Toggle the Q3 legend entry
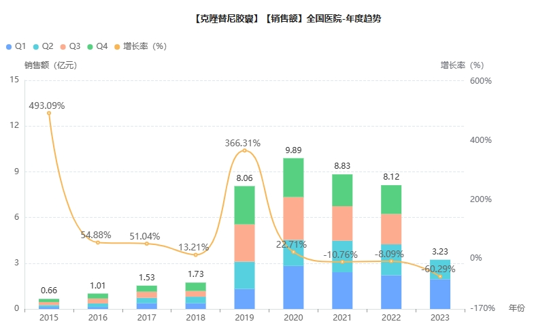 (x=69, y=46)
